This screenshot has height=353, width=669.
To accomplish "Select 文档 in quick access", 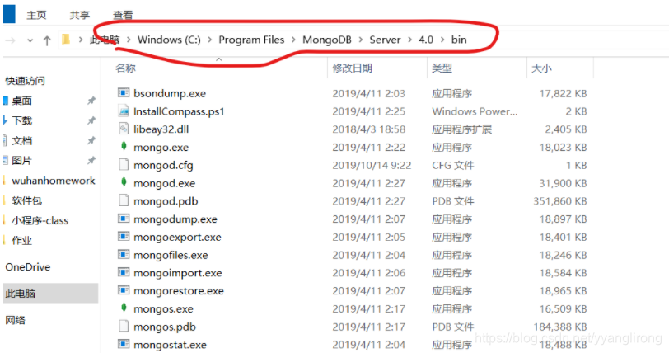I will (21, 140).
